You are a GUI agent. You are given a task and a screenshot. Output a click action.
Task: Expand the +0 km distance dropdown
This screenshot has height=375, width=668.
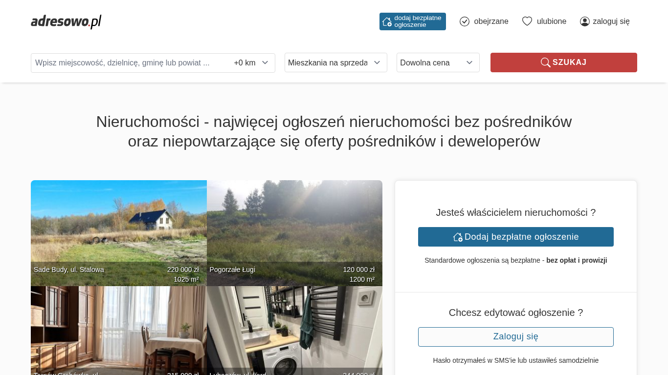click(x=251, y=63)
